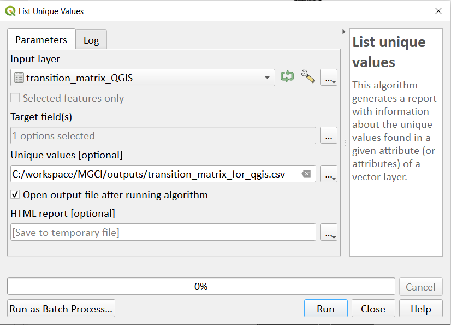Viewport: 451px width, 325px height.
Task: Open HTML report save options menu
Action: (329, 232)
